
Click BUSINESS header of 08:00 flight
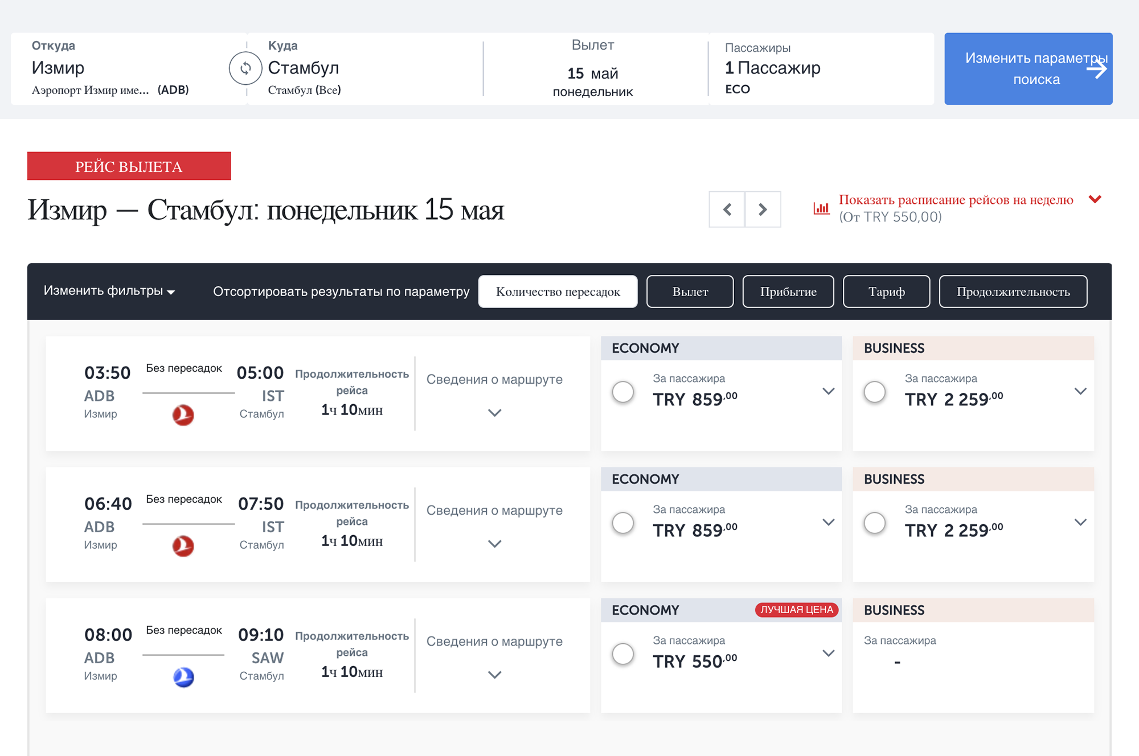(973, 610)
